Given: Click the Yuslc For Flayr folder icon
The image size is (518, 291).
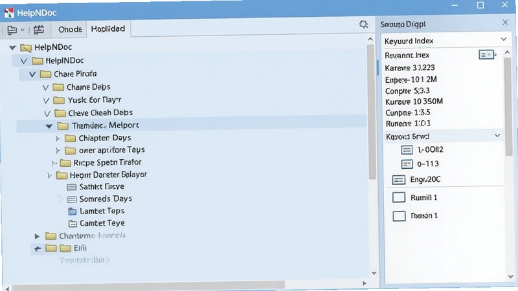Looking at the screenshot, I should 59,100.
